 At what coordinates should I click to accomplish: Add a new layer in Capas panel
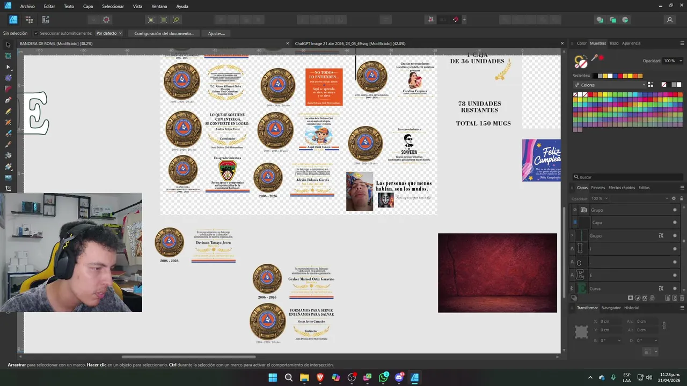[668, 298]
